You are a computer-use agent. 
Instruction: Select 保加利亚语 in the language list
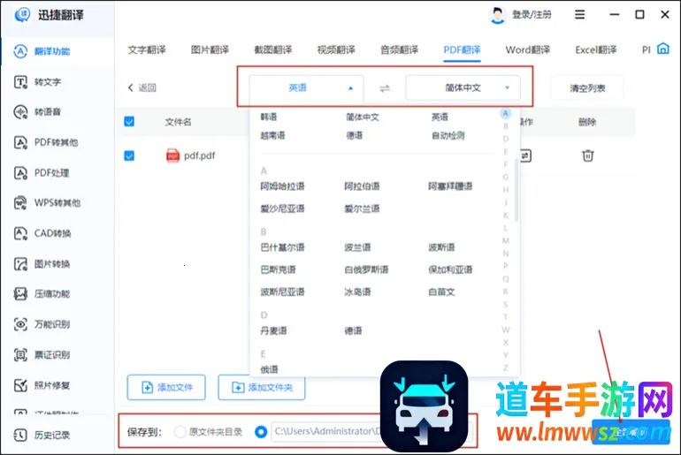click(450, 269)
